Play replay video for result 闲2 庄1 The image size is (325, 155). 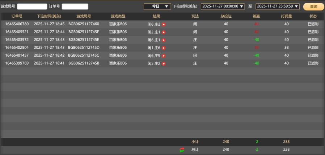[x=164, y=32]
